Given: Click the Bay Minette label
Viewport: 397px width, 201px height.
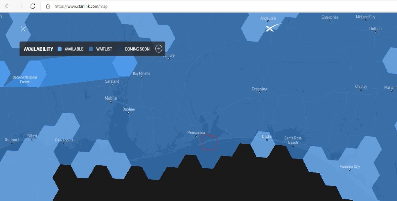Looking at the screenshot, I should point(141,73).
